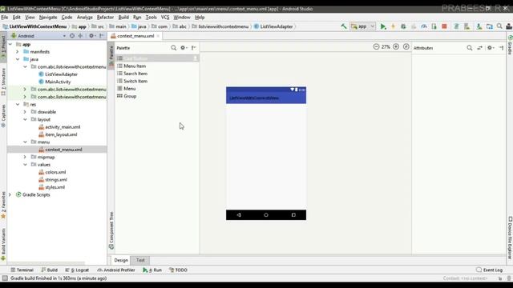Click the Make Project hammer icon
The image size is (513, 288).
pos(344,26)
